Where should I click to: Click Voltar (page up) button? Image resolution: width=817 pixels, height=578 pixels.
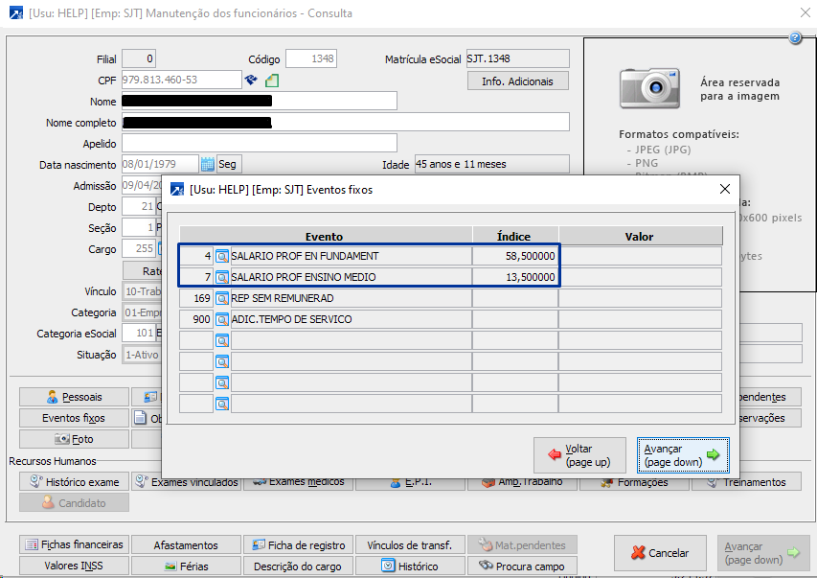pos(579,455)
